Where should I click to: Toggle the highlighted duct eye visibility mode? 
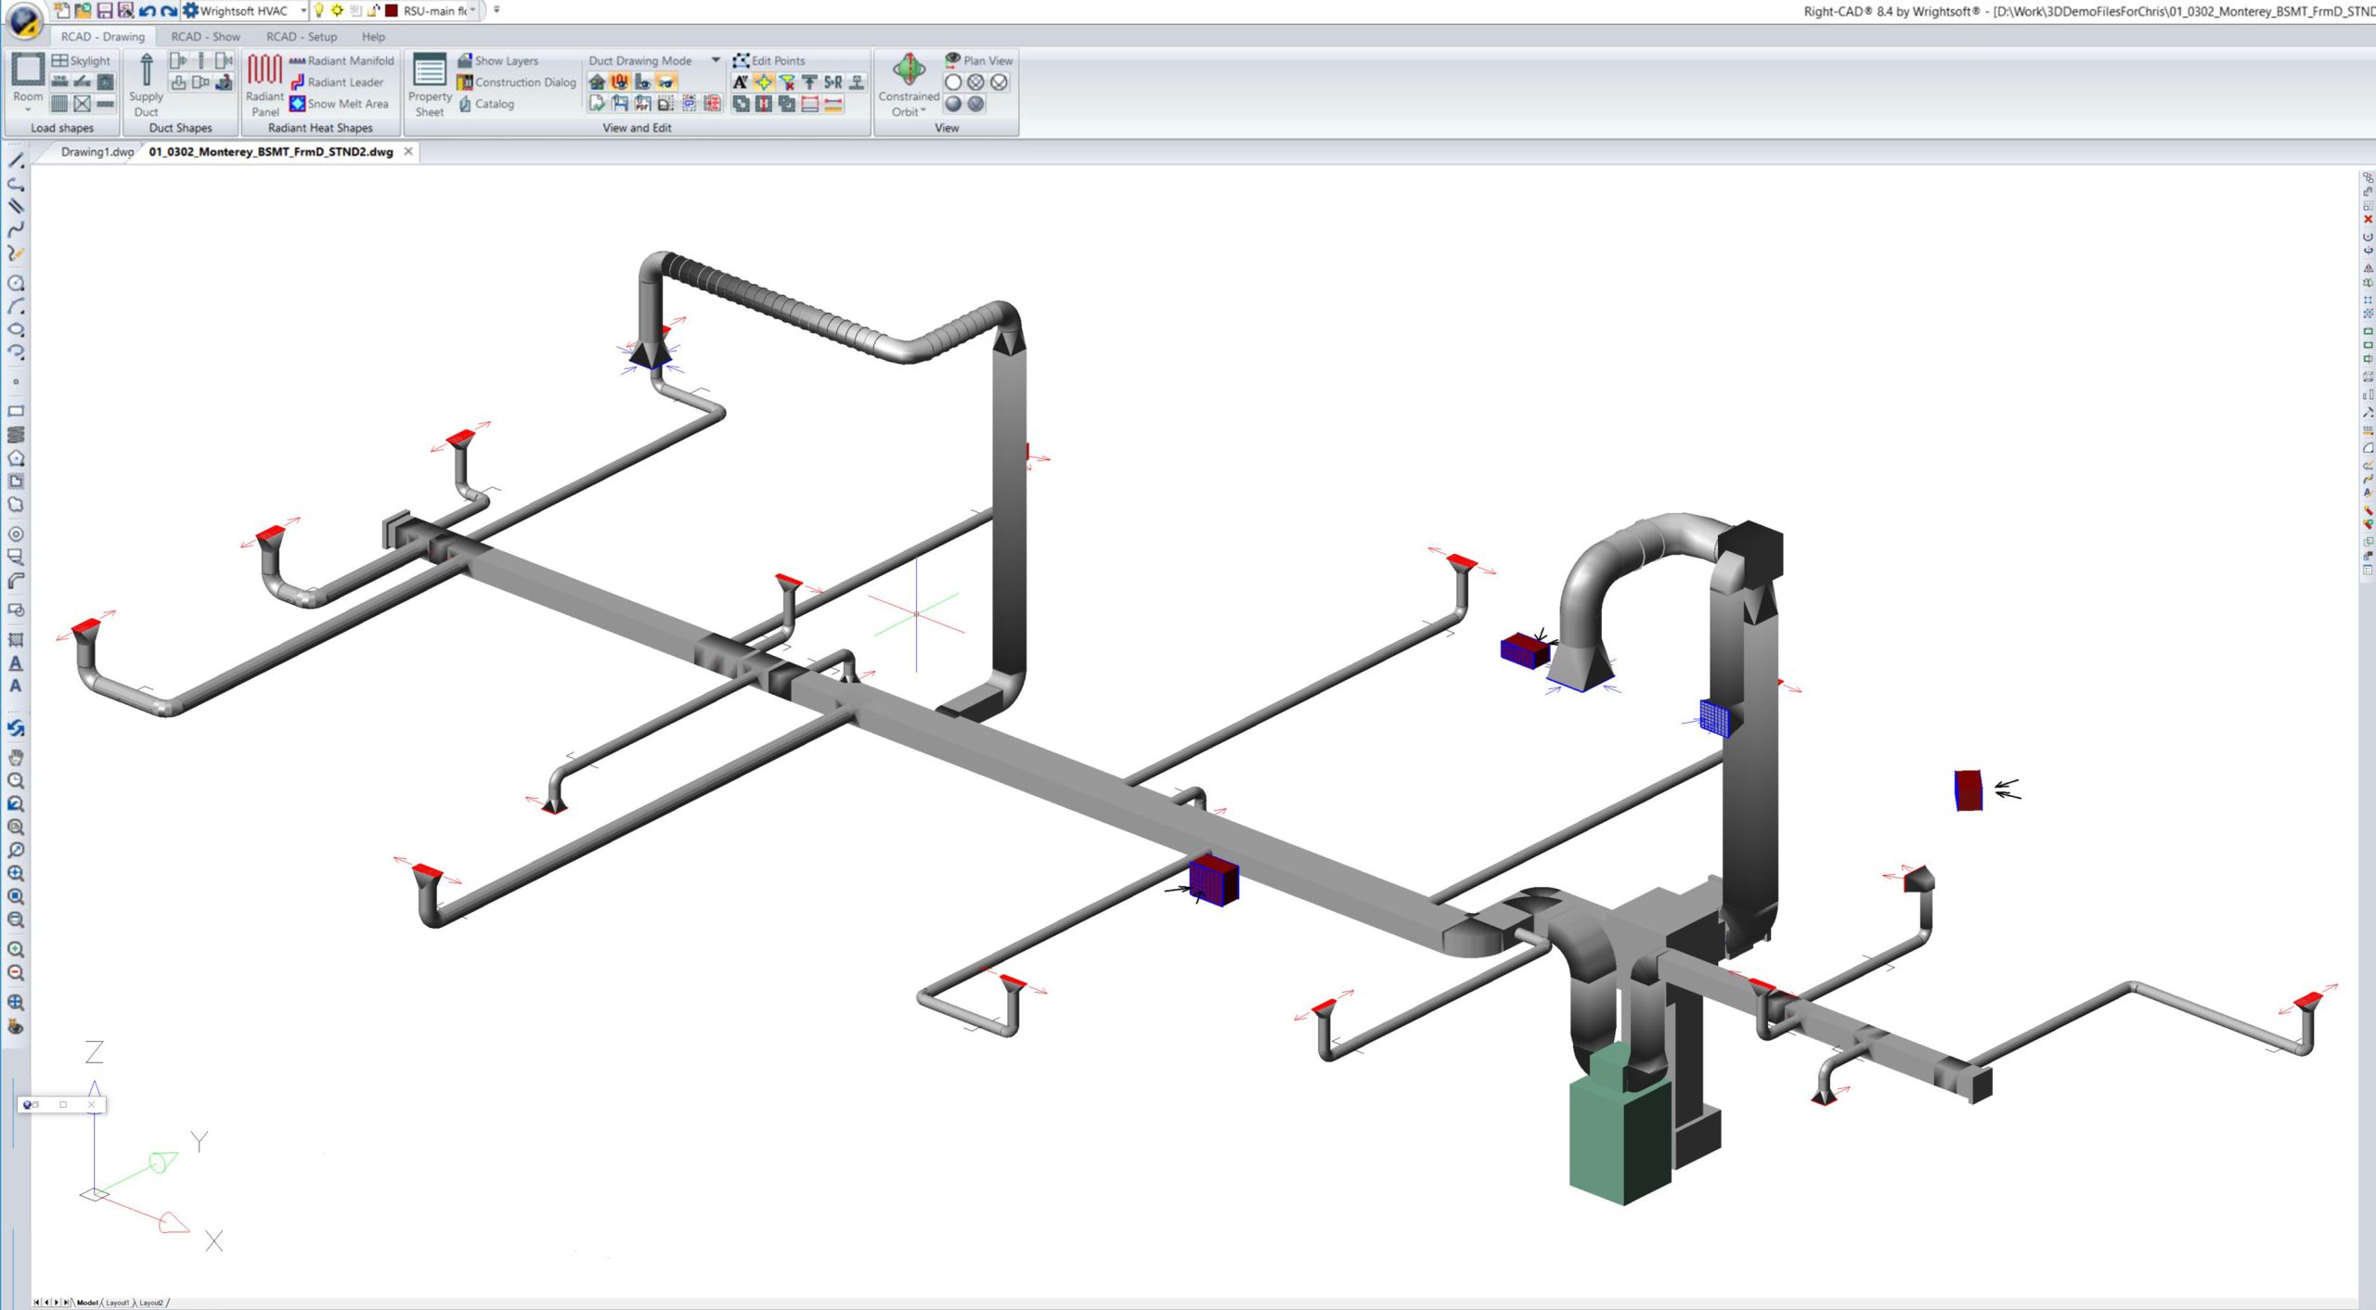(x=665, y=82)
